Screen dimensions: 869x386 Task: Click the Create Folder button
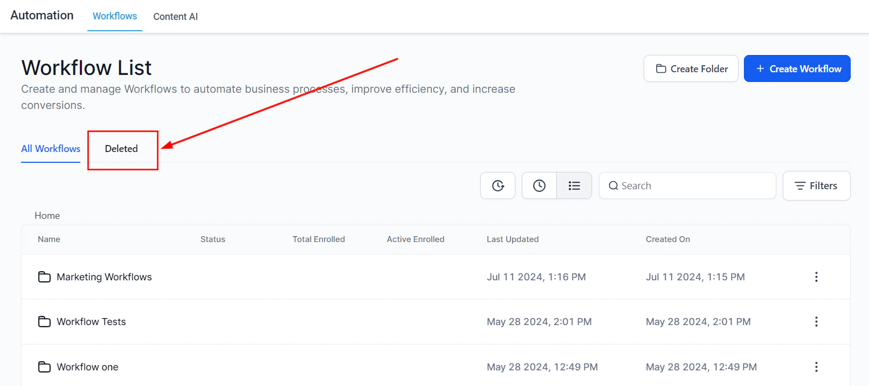691,68
